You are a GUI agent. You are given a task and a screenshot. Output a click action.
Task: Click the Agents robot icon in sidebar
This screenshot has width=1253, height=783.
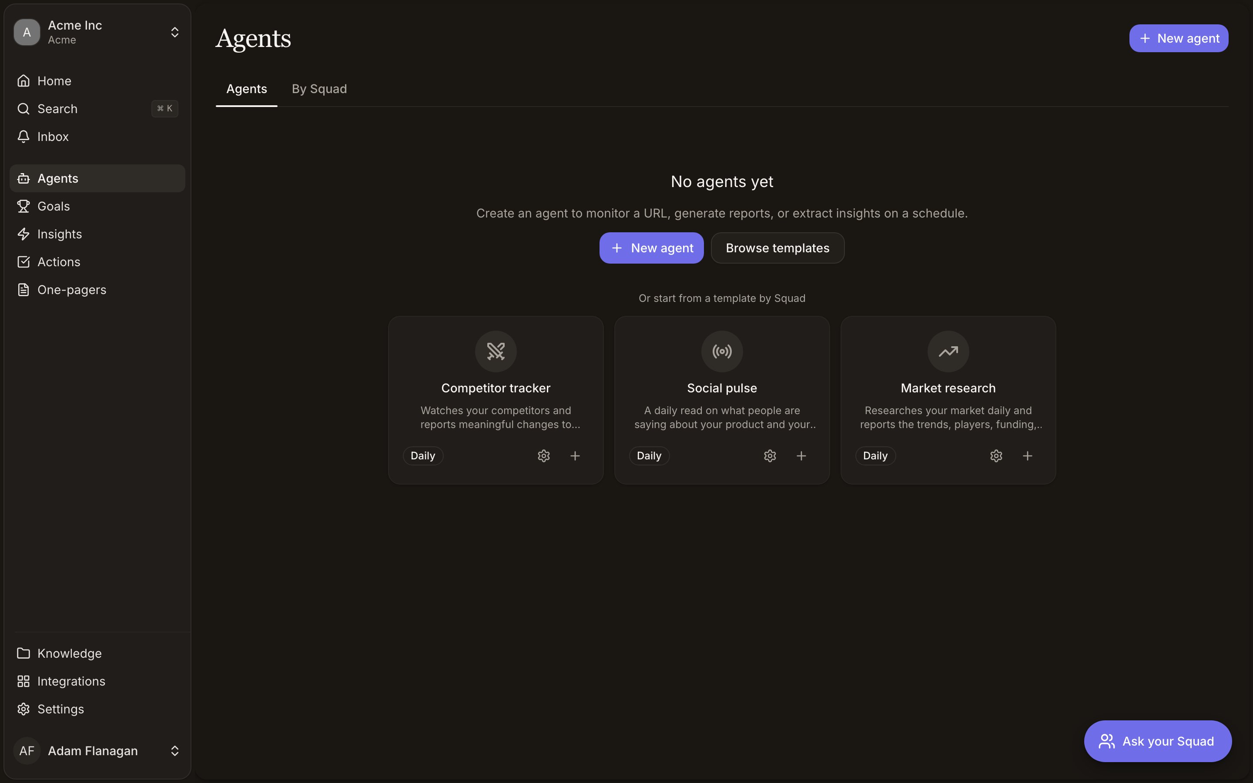[23, 178]
